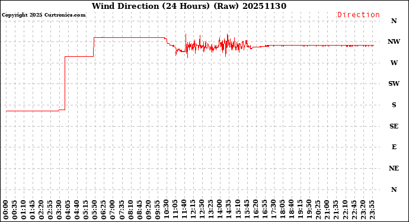Viewport: 409px width, 222px height.
Task: Click the 18:40 time axis label
Action: coord(291,210)
